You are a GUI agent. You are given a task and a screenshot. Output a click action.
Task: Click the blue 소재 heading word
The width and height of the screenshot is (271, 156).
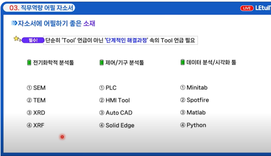[89, 24]
